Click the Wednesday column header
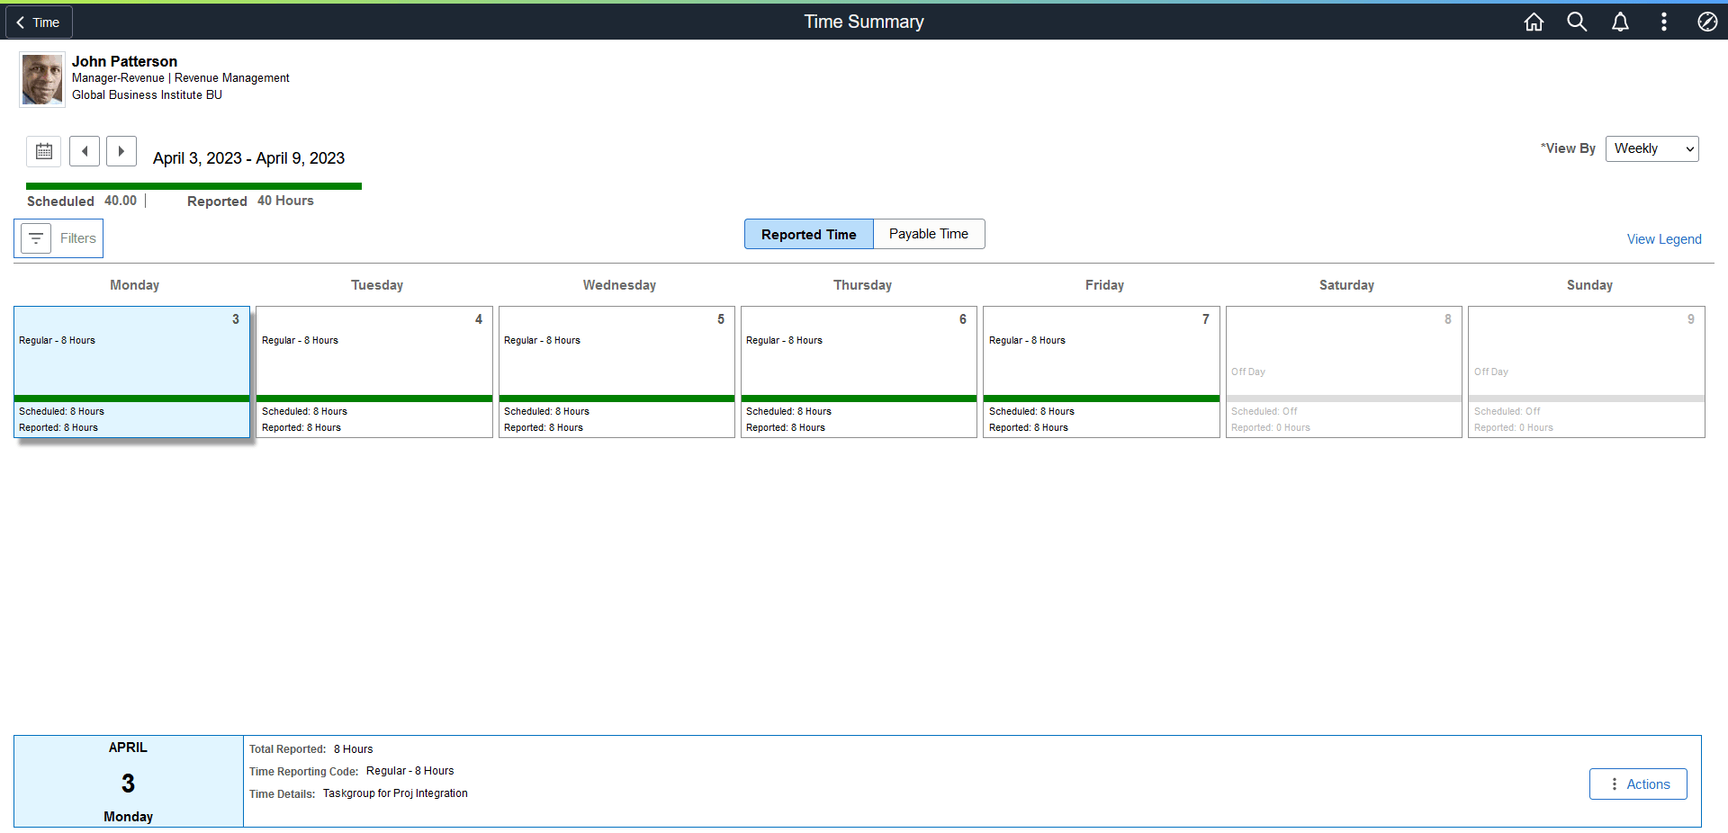This screenshot has width=1728, height=833. pyautogui.click(x=619, y=285)
